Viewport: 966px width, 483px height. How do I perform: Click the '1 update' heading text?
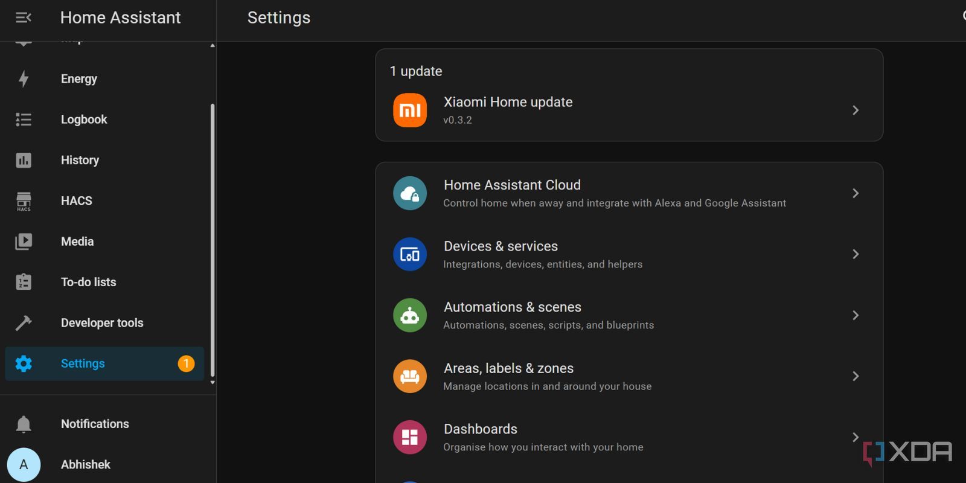click(x=416, y=71)
